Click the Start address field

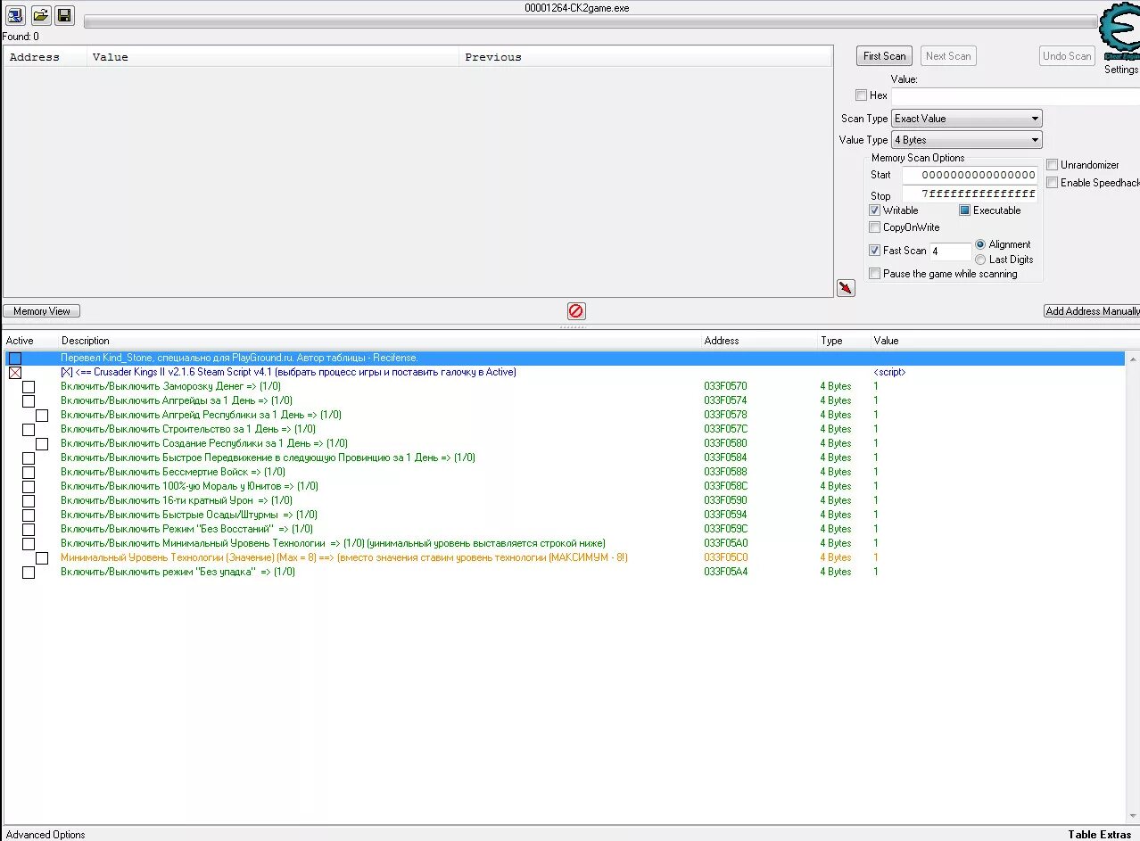click(x=970, y=175)
